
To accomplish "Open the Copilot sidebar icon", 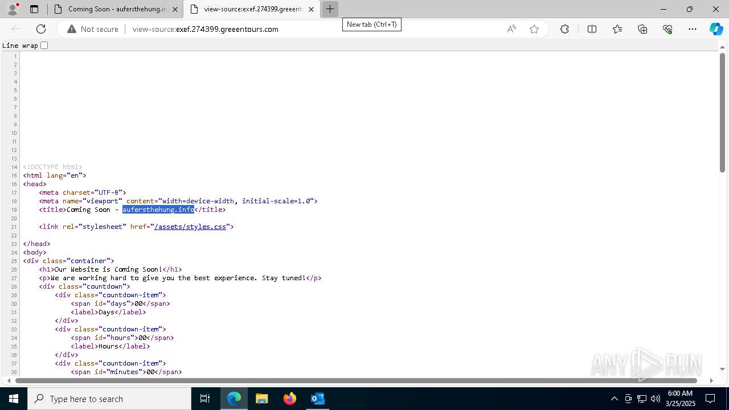I will pyautogui.click(x=716, y=29).
